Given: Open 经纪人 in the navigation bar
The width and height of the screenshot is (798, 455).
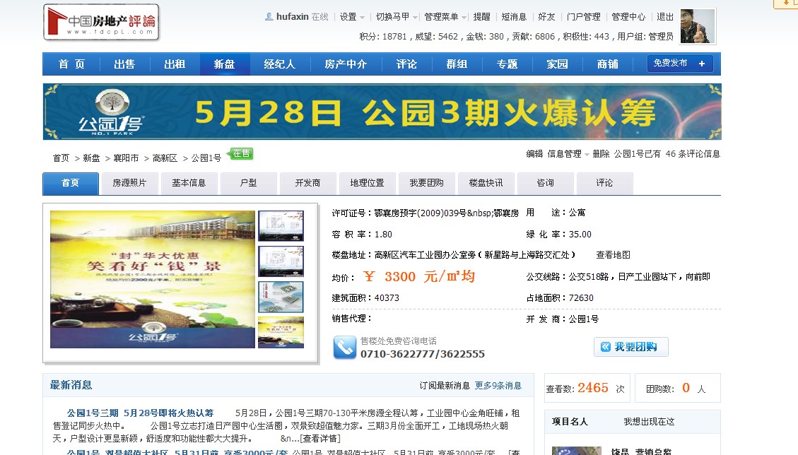Looking at the screenshot, I should 279,64.
